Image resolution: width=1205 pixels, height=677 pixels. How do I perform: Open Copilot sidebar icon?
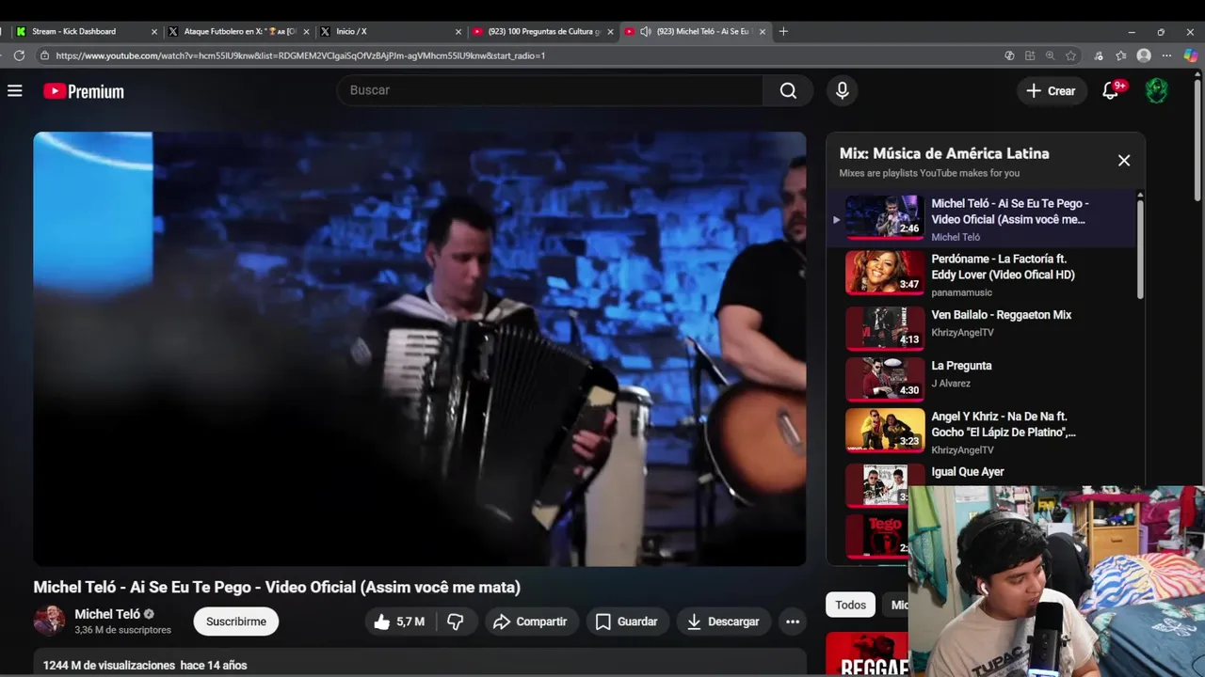[1191, 55]
